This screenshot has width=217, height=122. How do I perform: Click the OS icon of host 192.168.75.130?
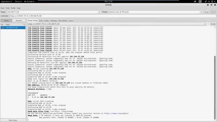coord(3,28)
